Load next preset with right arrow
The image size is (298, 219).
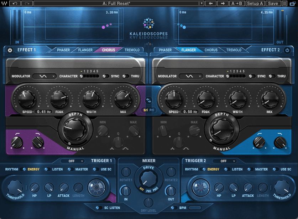223,3
